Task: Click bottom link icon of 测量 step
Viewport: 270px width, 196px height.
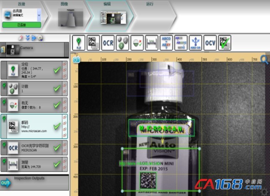Action: [65, 167]
